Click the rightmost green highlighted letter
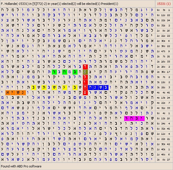Viewport: 173px width, 170px height. (x=75, y=72)
